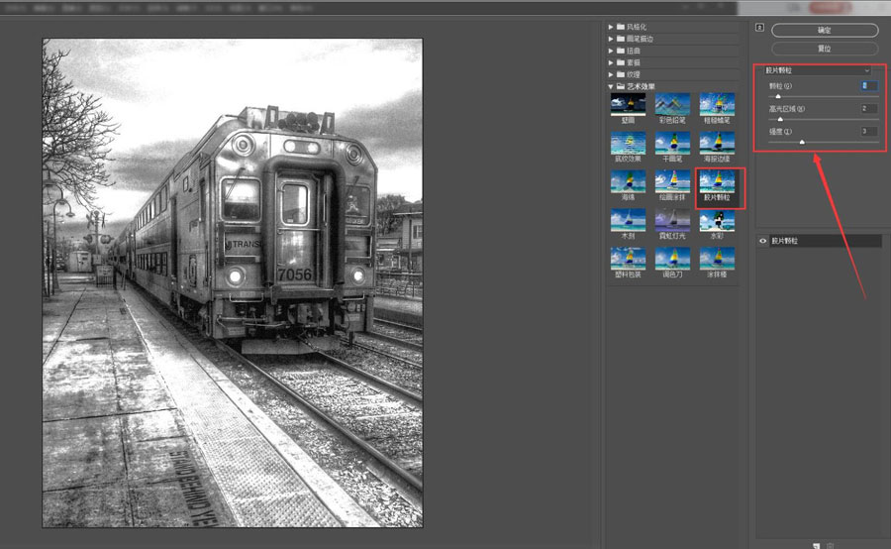Select the 绘画涂抹 (Paint Daubs) filter thumbnail
The image size is (891, 549).
click(672, 182)
